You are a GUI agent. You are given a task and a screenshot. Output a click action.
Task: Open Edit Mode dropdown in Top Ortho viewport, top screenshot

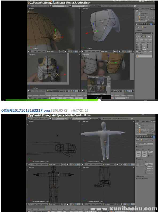(53, 51)
